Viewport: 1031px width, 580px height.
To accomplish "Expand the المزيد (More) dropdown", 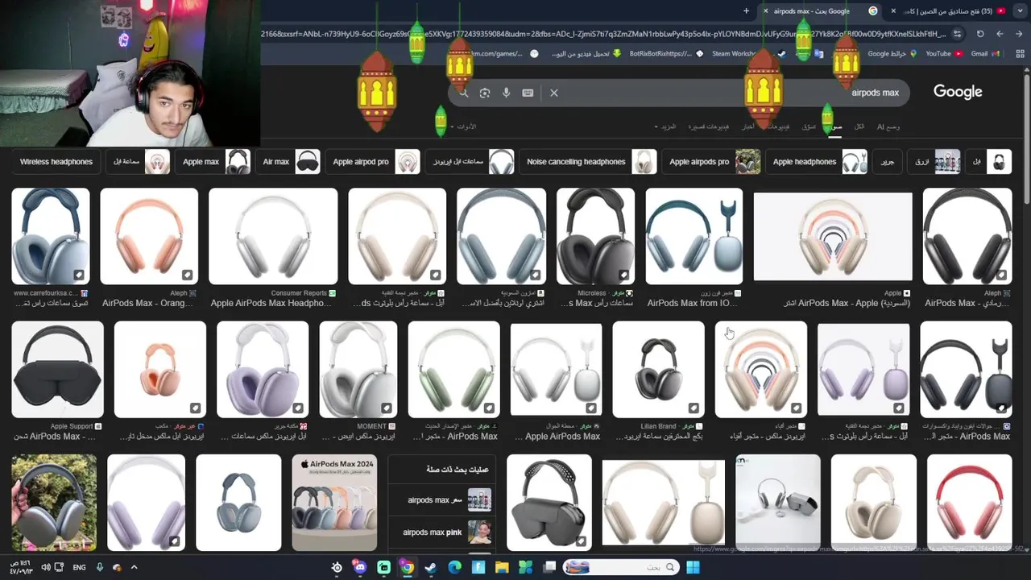I will tap(665, 126).
